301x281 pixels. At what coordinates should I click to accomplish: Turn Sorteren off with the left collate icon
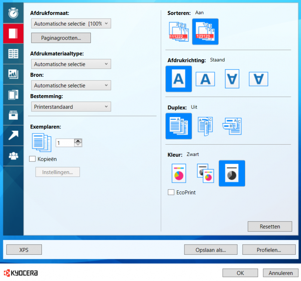pyautogui.click(x=178, y=31)
